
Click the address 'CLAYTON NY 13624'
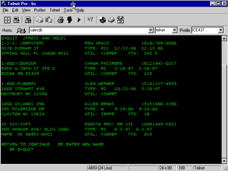23,114
